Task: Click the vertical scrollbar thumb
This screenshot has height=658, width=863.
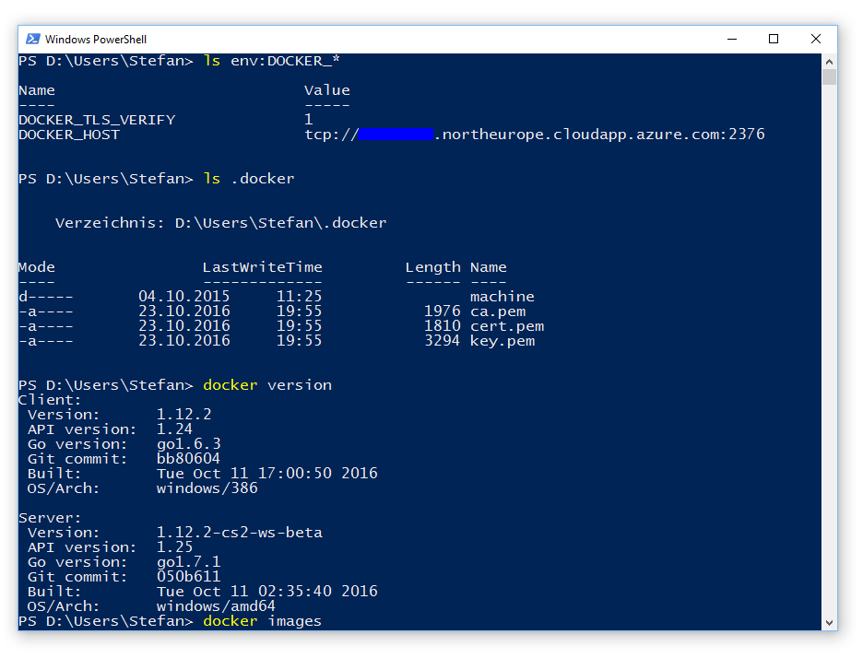Action: point(829,77)
